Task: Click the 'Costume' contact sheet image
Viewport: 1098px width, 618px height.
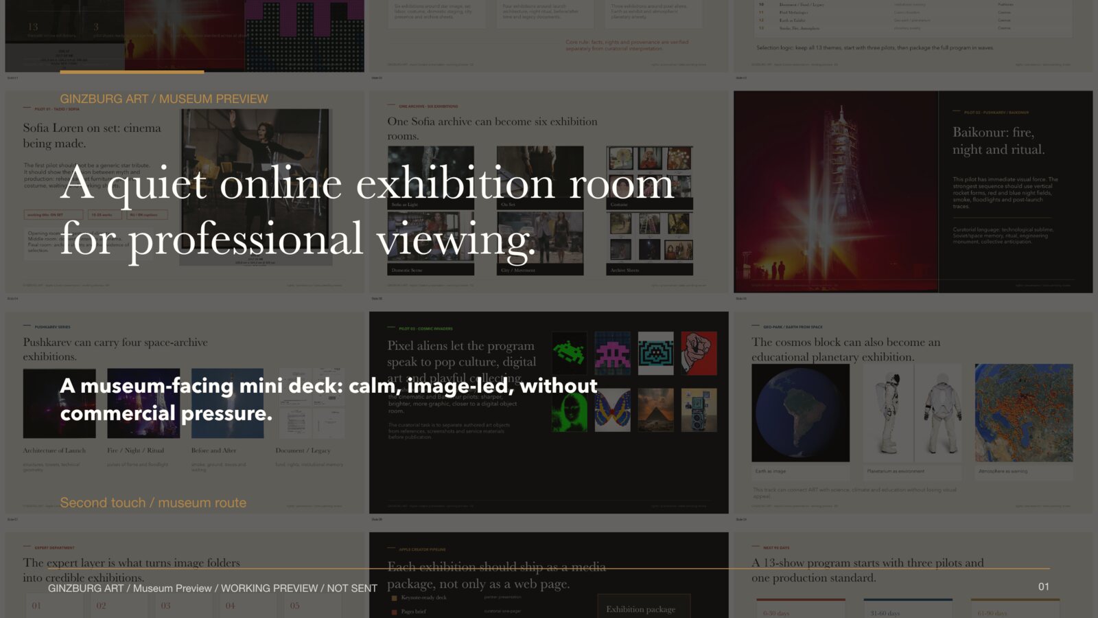Action: pos(649,172)
